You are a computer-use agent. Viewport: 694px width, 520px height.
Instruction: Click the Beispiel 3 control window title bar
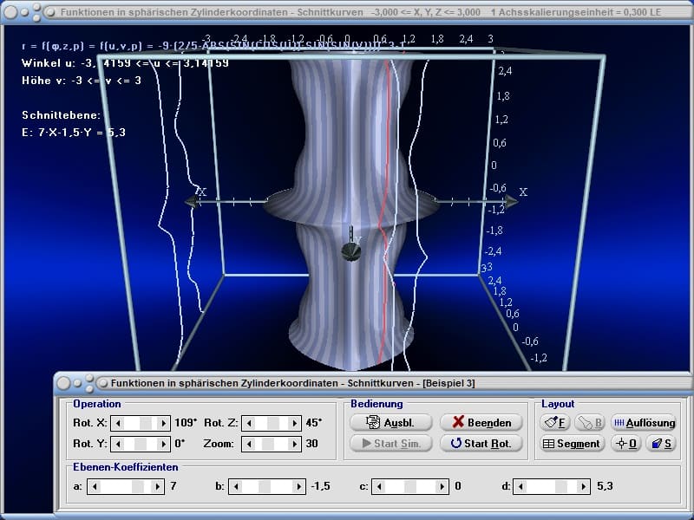coord(374,383)
